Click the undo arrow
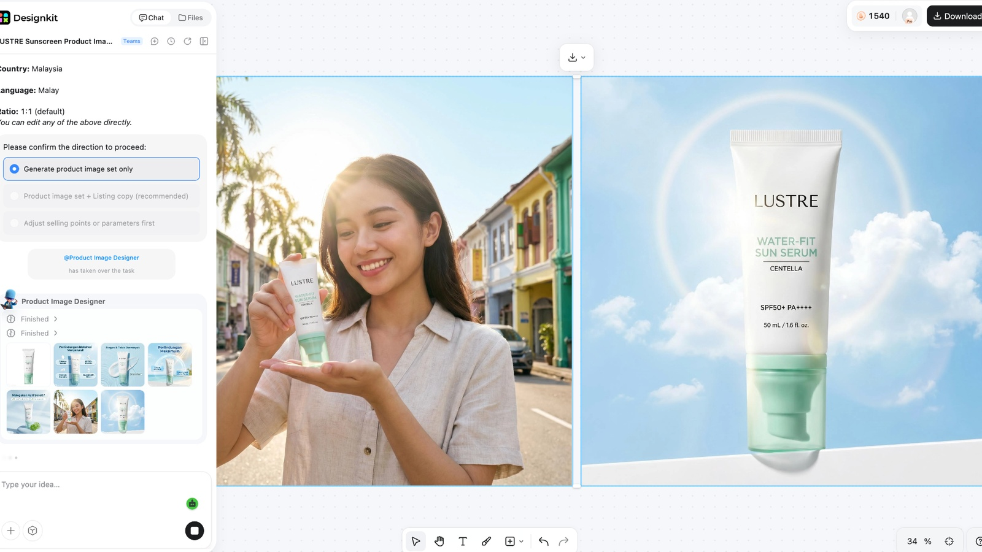Screen dimensions: 982x552 click(x=543, y=541)
